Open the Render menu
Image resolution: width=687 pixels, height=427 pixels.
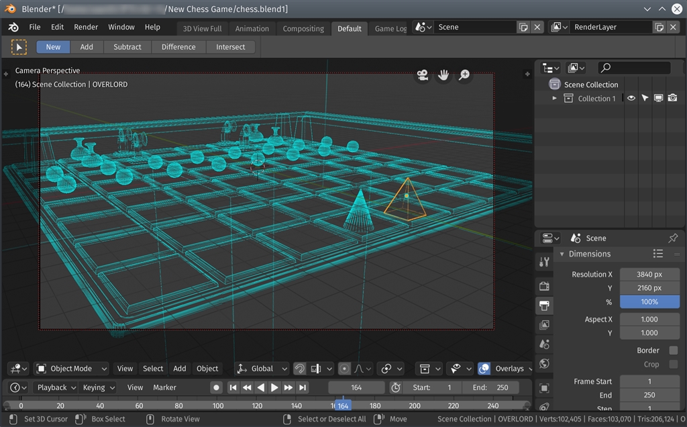[x=86, y=27]
